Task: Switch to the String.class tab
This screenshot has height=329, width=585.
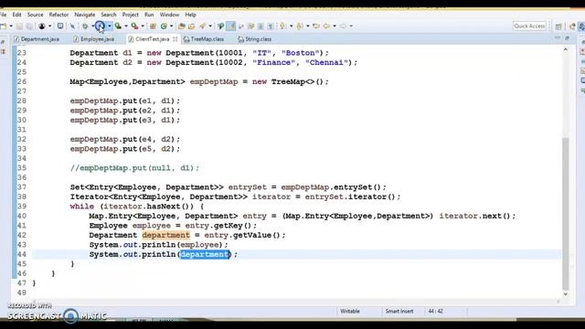Action: 255,38
